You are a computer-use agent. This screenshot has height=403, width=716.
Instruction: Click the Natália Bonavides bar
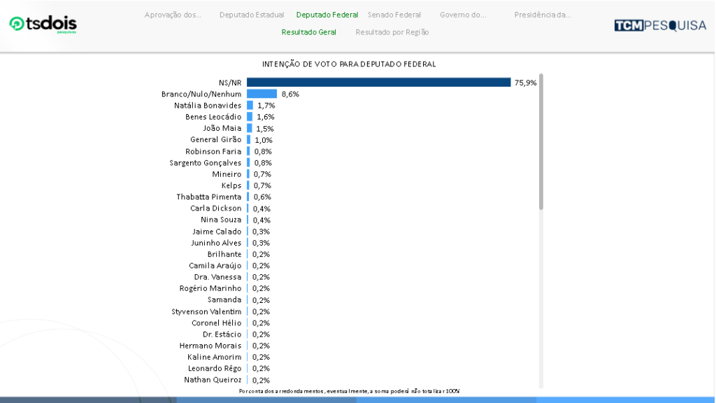(250, 106)
